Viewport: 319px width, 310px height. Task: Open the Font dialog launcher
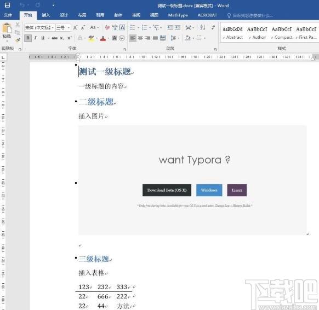[125, 49]
